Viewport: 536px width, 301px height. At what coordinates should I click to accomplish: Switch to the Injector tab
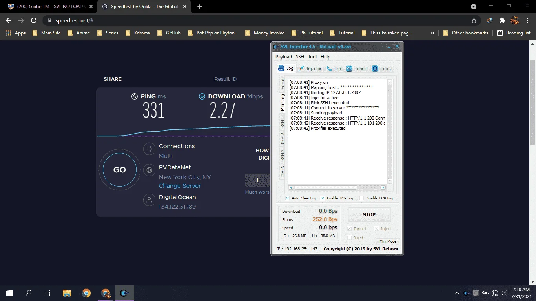coord(310,69)
